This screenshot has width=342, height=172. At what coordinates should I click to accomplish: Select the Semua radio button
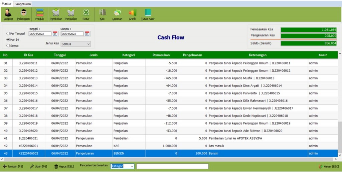point(8,45)
